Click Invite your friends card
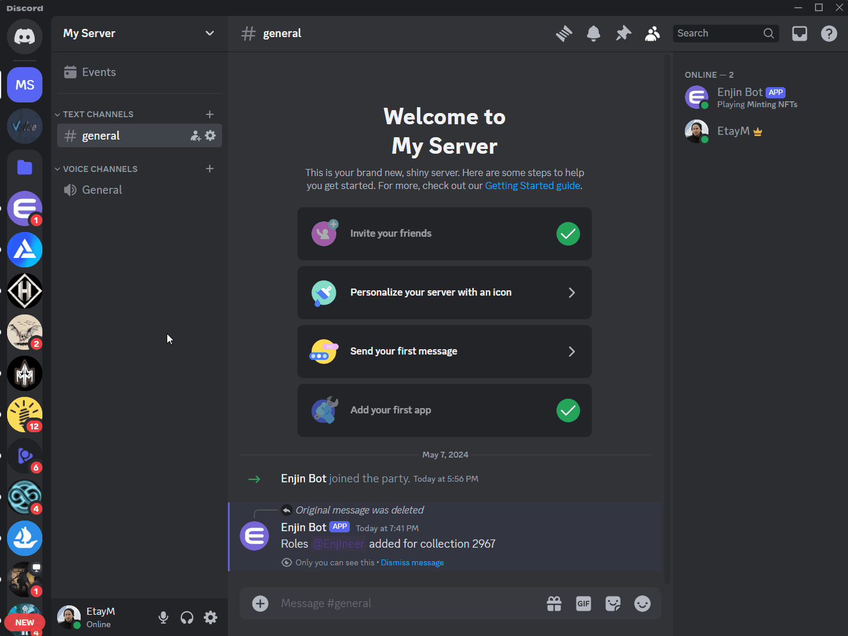Viewport: 848px width, 636px height. [445, 234]
